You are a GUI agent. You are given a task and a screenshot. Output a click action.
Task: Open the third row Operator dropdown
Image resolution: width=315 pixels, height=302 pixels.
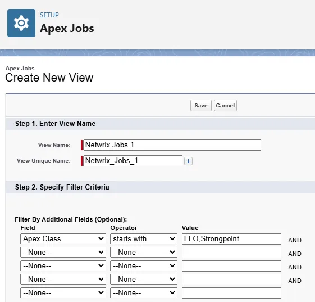coord(144,266)
